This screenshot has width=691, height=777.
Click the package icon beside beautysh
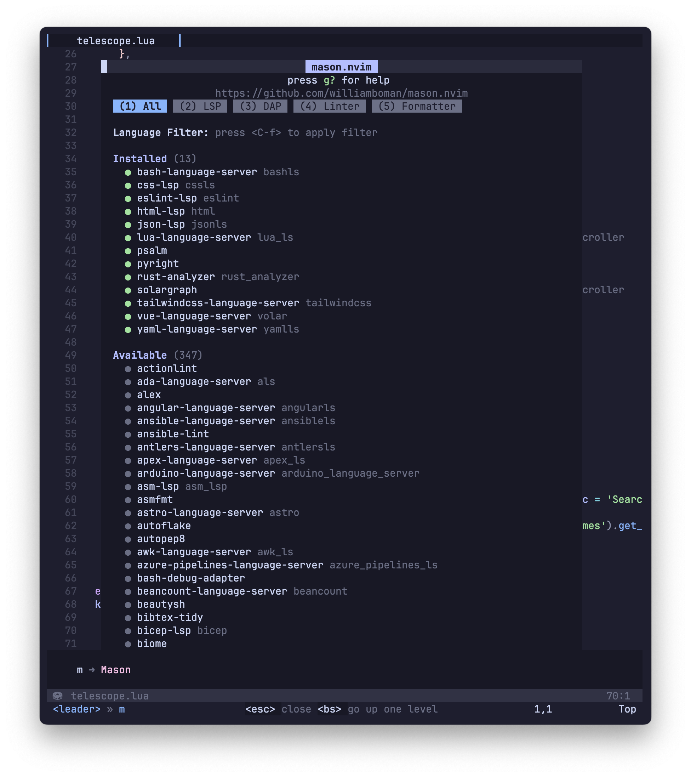(x=128, y=605)
